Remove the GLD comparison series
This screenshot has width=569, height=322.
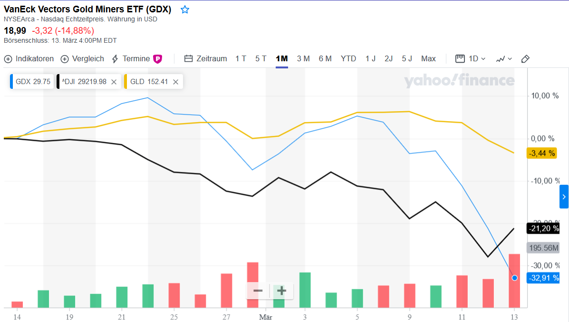tap(175, 82)
